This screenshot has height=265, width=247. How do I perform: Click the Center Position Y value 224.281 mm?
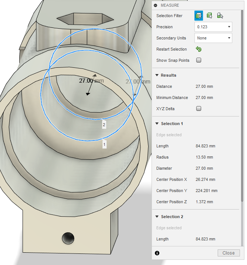click(207, 191)
